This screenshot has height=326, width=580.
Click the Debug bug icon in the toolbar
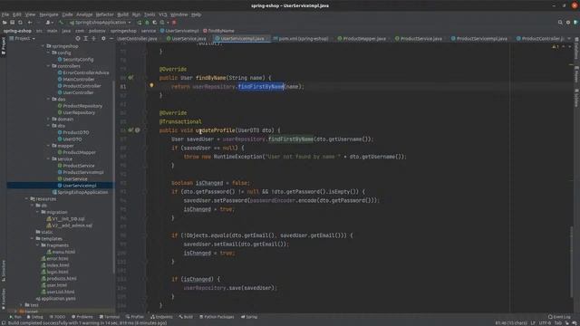point(147,23)
